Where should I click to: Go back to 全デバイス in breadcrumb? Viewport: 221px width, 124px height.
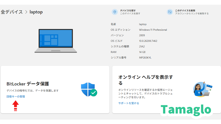click(12, 12)
